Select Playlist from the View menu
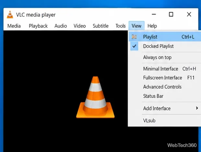 (165, 37)
